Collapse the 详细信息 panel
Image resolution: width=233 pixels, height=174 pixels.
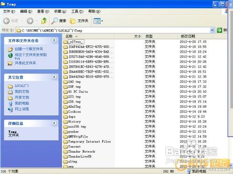pyautogui.click(x=54, y=123)
